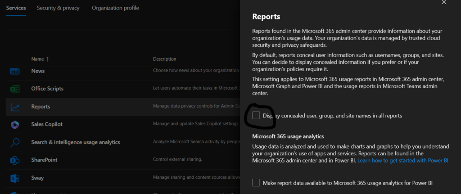Click the Reports panel heading
This screenshot has width=461, height=194.
coord(266,17)
